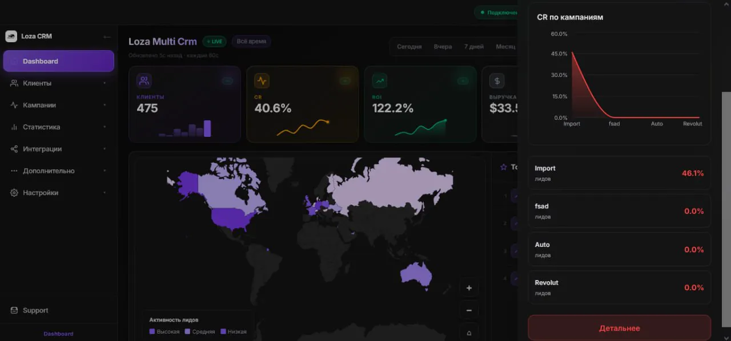
Task: Click the 40.6% CR value
Action: (x=273, y=108)
